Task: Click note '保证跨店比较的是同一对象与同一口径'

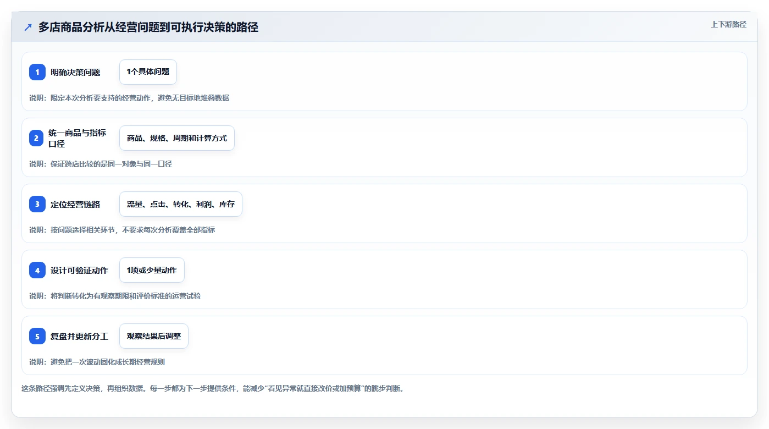Action: tap(111, 164)
